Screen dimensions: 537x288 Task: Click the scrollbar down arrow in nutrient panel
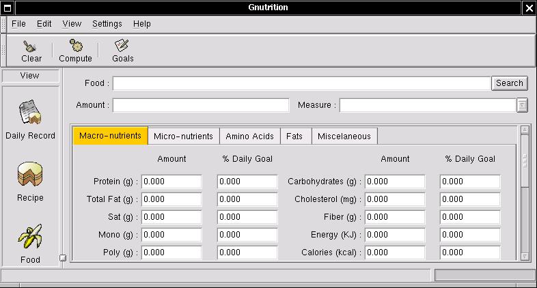coord(525,257)
